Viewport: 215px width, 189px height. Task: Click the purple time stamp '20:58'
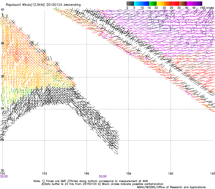(x=103, y=176)
